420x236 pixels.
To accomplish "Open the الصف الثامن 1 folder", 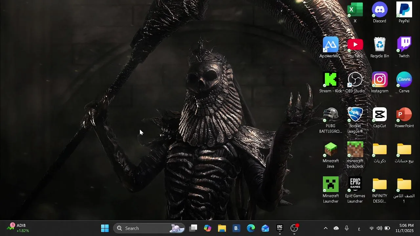I will (404, 190).
